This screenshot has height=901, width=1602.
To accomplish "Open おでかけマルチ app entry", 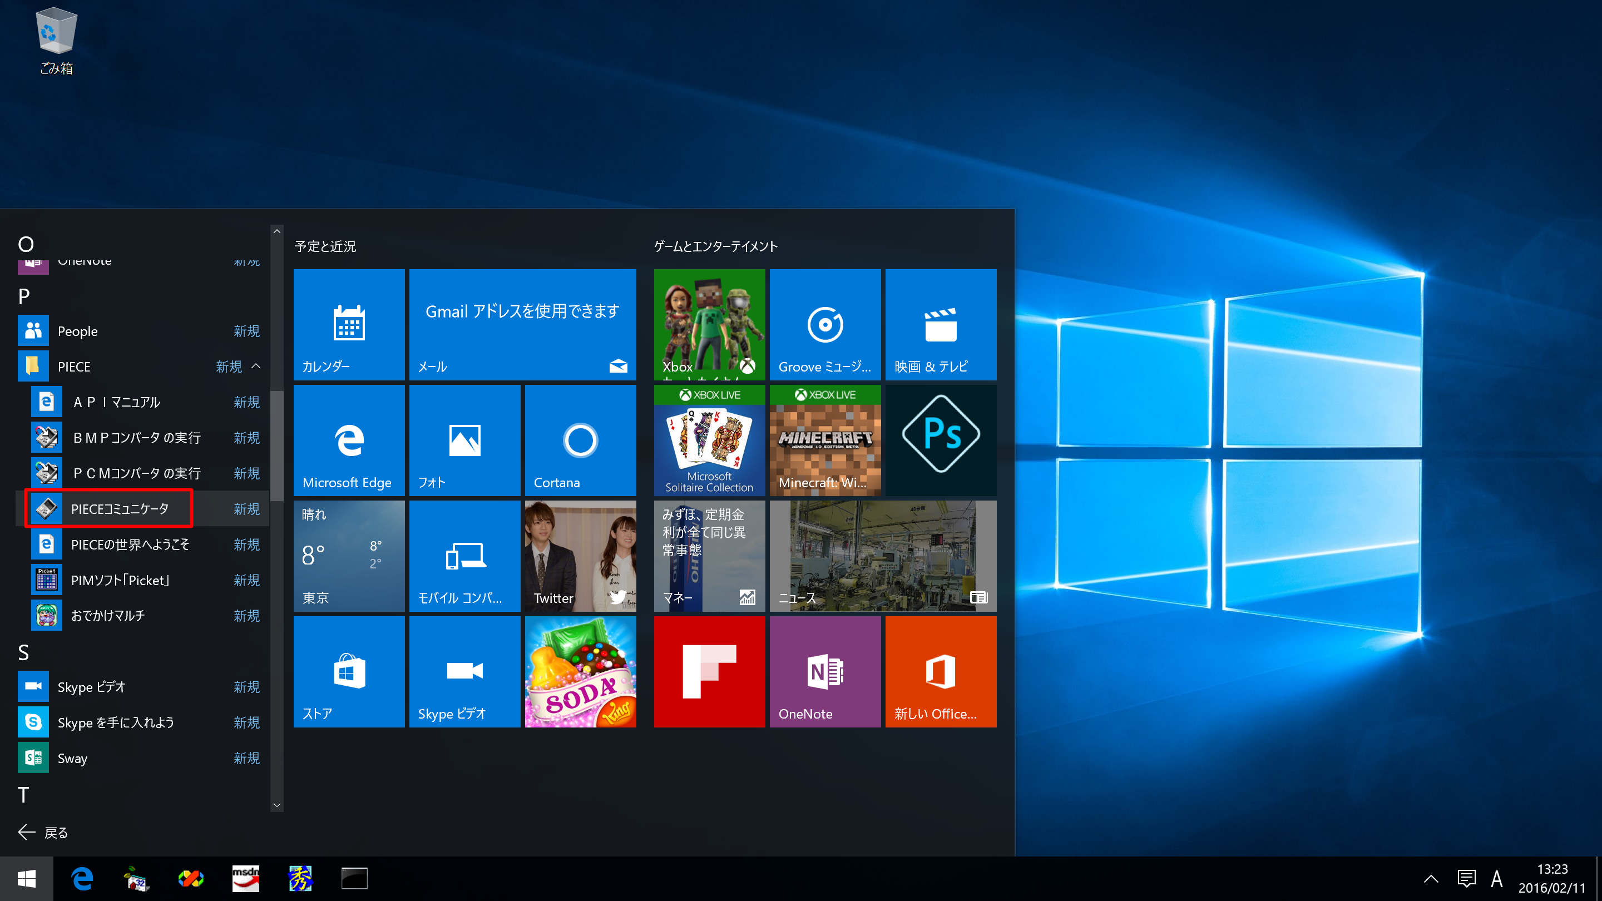I will 142,616.
